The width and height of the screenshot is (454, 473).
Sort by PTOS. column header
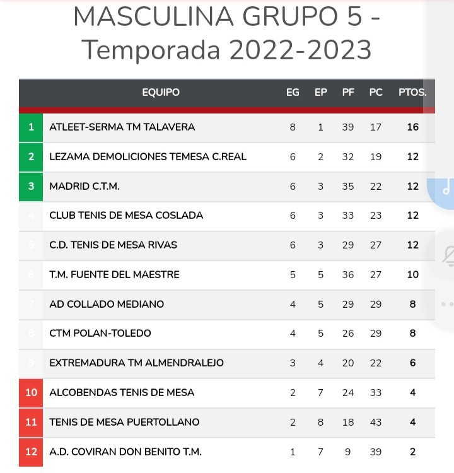412,93
